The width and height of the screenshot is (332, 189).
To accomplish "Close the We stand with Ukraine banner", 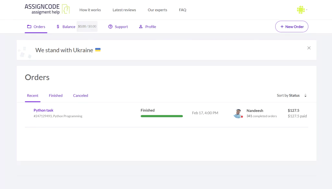I will tap(309, 48).
